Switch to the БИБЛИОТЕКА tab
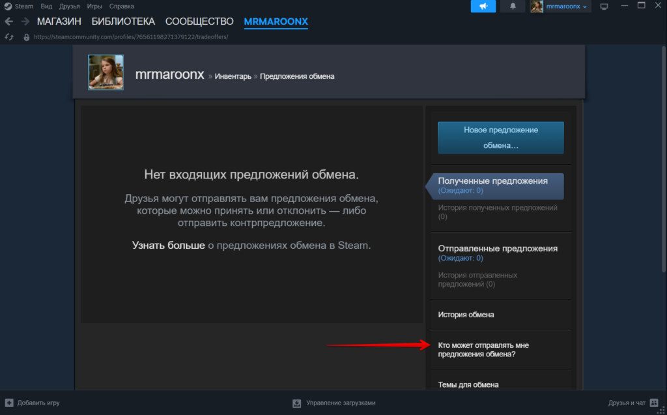667x415 pixels. point(123,21)
